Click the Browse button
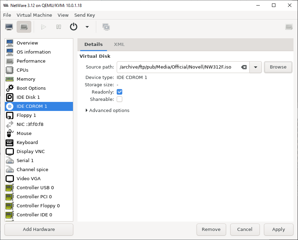Screen dimensions: 298x240 (x=278, y=67)
